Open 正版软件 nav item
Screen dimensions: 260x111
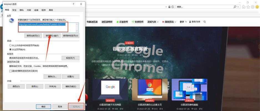pos(122,22)
